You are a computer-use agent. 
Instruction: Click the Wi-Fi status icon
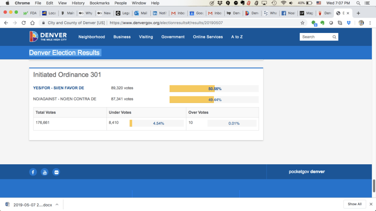[x=283, y=3]
